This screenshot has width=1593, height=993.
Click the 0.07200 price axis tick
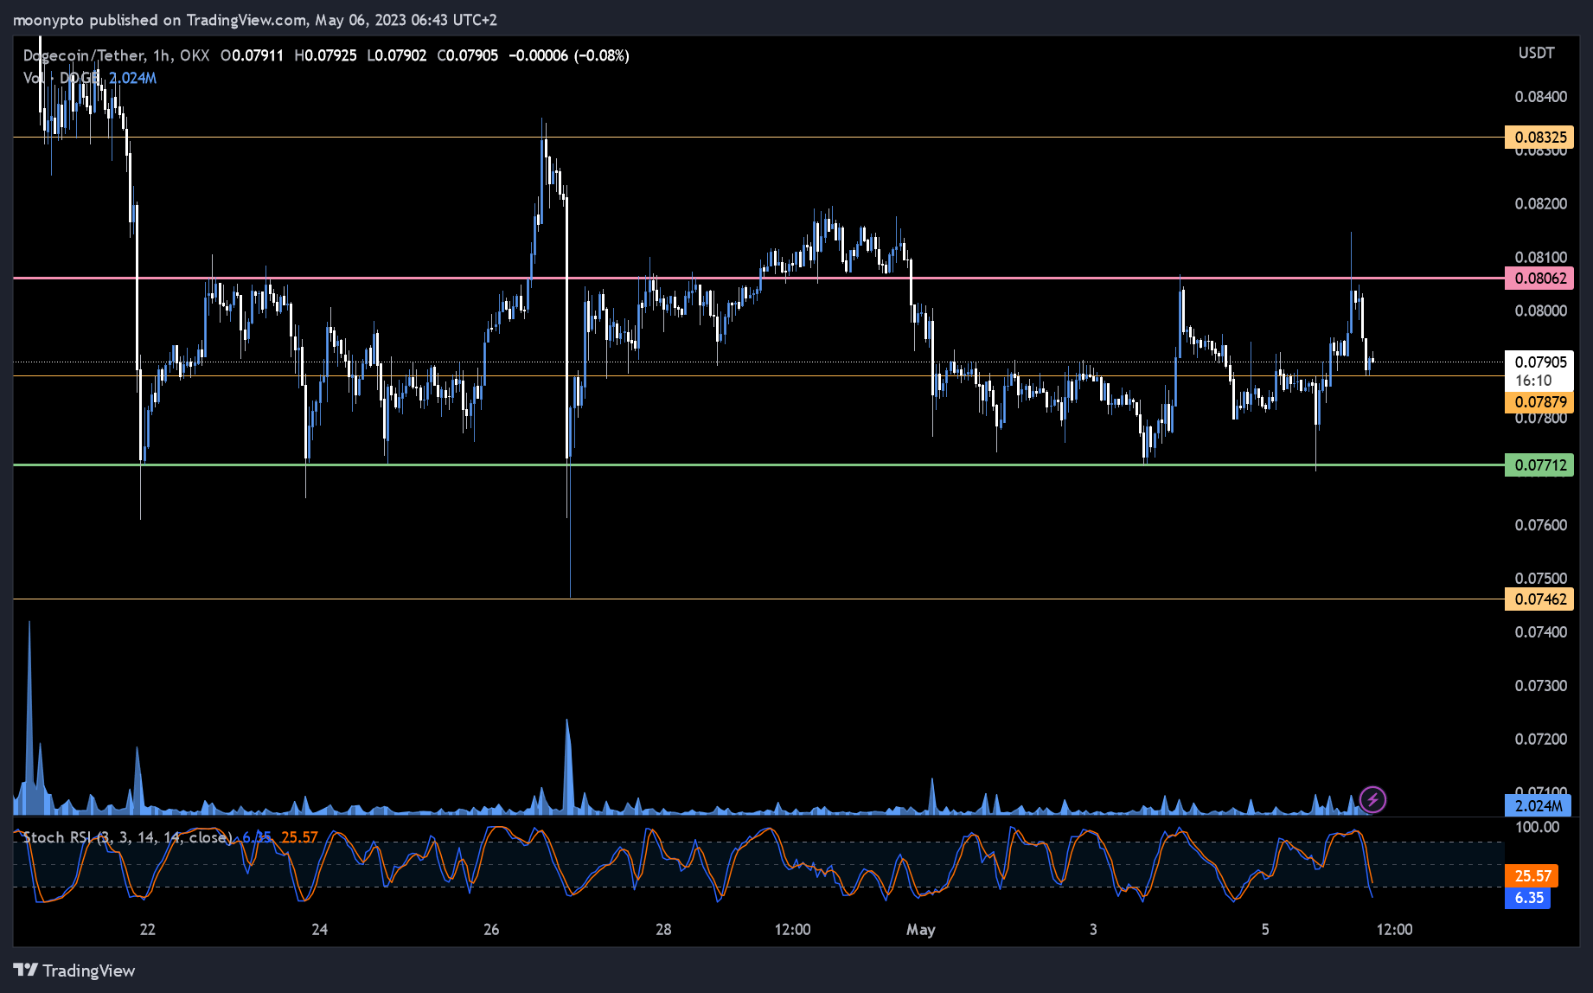pos(1540,740)
